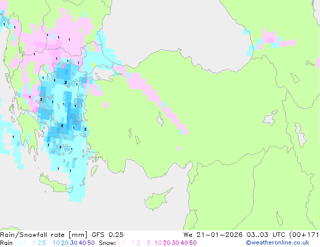Pick the Rain legend value 40
Screen dimensions: 320x247
pyautogui.click(x=82, y=243)
